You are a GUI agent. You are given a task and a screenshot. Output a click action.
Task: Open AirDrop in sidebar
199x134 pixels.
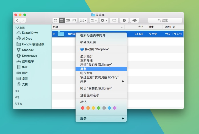click(x=25, y=39)
